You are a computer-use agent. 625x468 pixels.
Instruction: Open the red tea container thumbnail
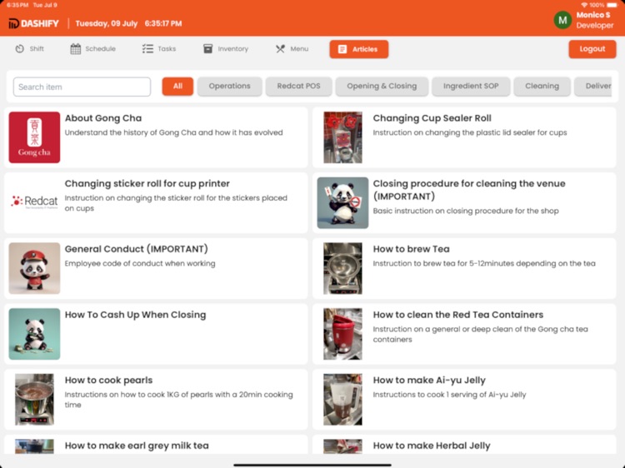pos(342,334)
